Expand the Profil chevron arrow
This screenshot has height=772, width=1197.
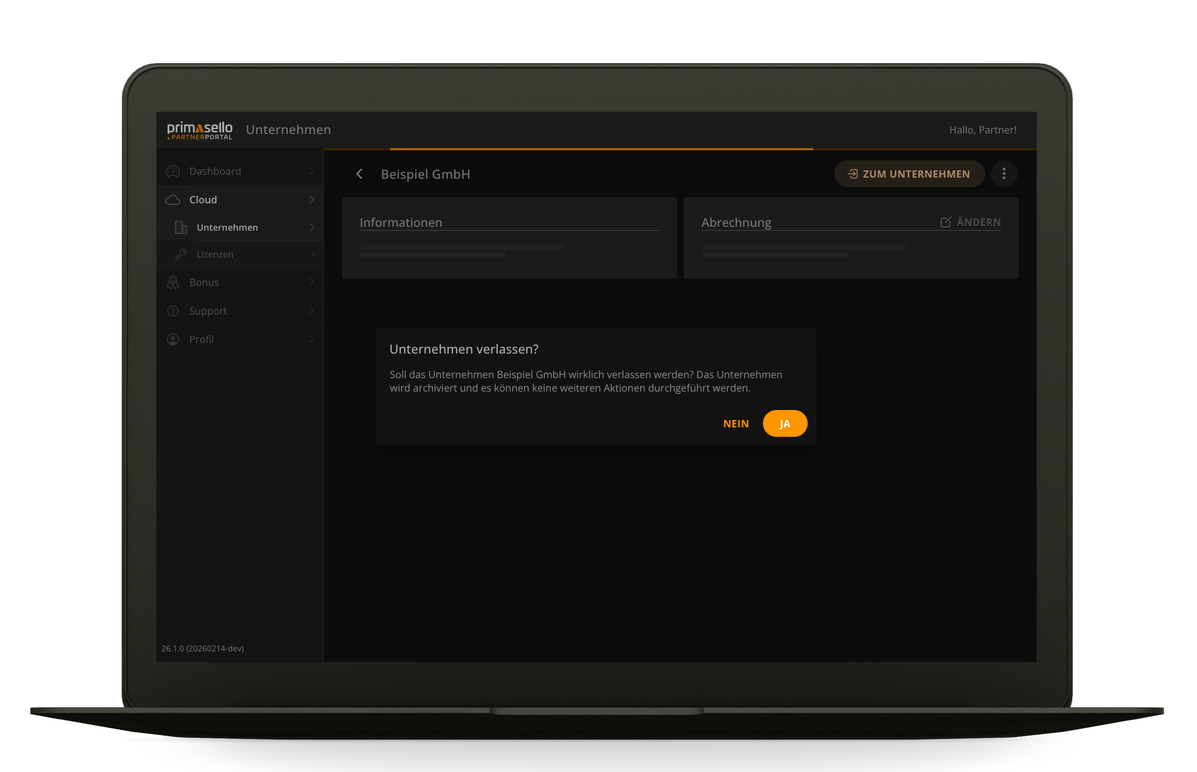pyautogui.click(x=312, y=340)
